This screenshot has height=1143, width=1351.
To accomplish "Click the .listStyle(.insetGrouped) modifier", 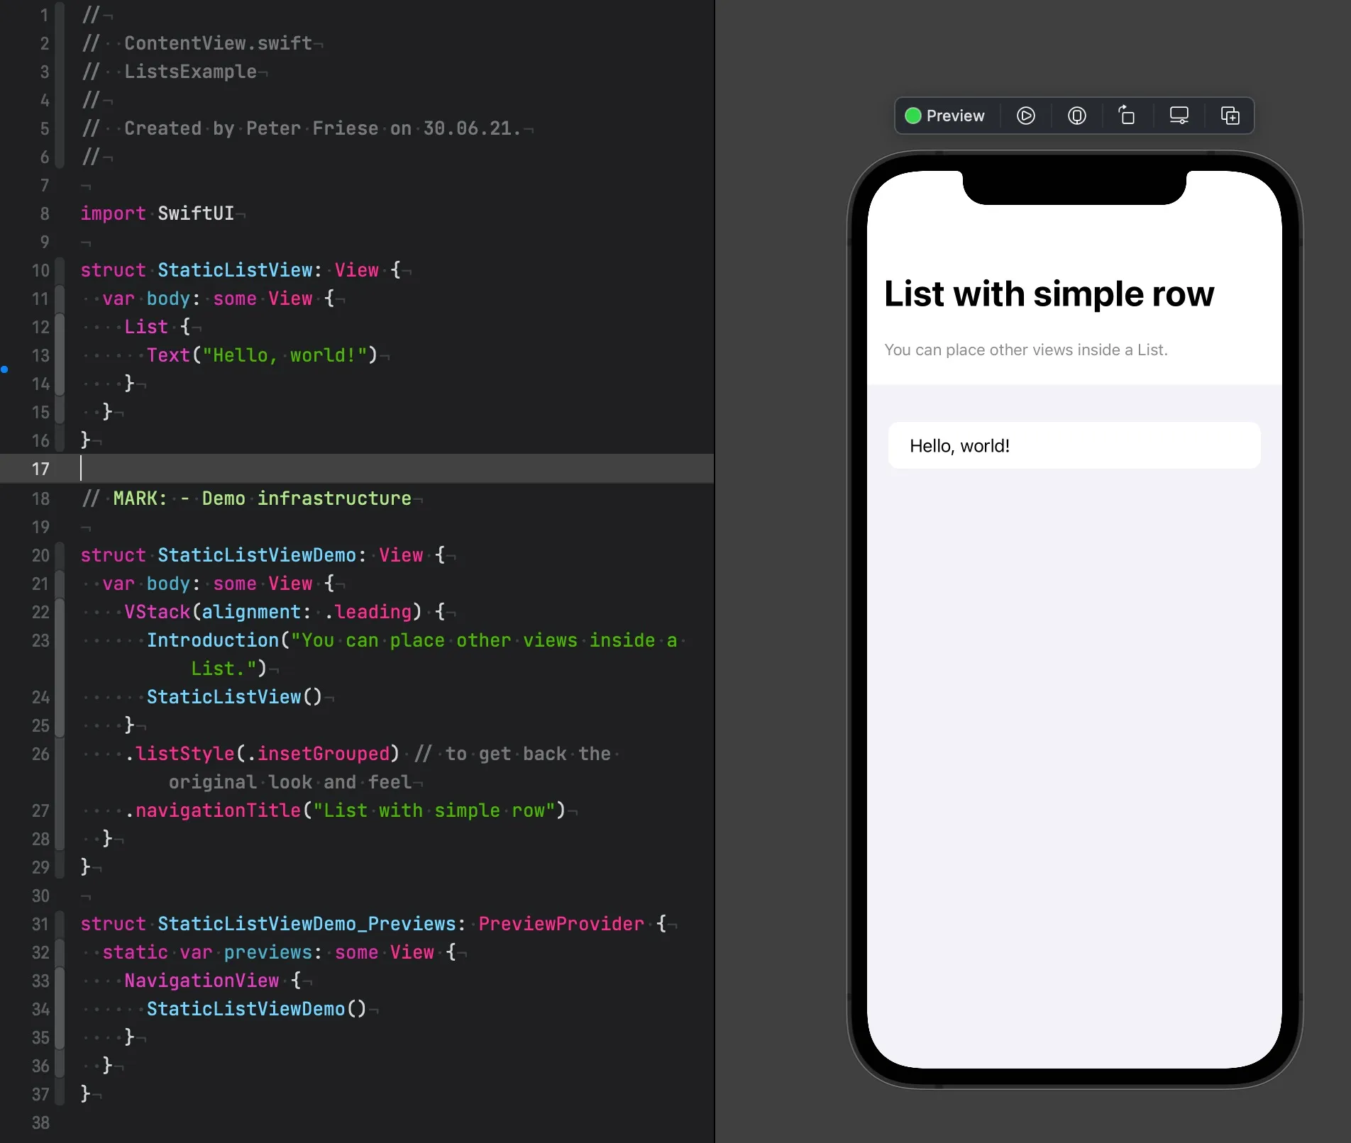I will click(x=263, y=754).
